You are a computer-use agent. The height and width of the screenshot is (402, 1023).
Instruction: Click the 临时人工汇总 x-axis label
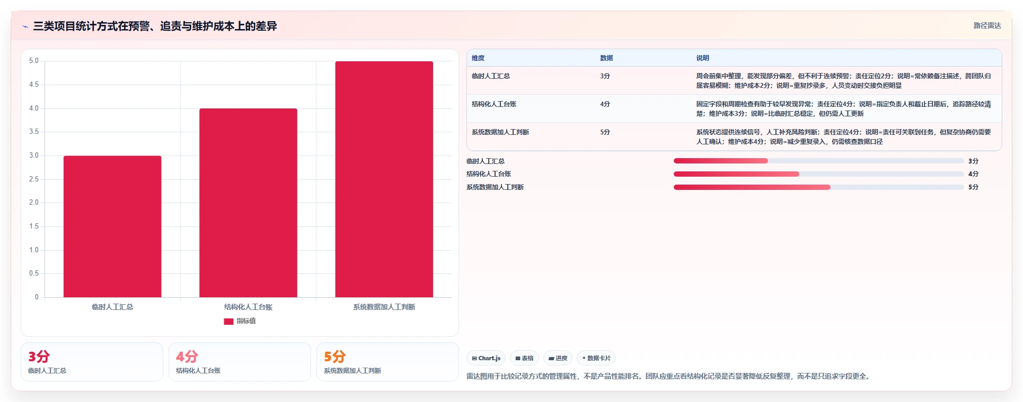pyautogui.click(x=112, y=307)
